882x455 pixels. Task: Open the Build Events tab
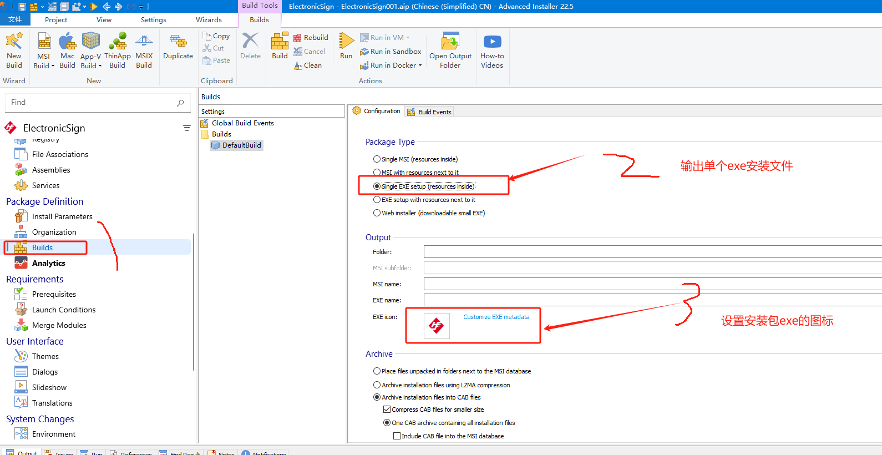[429, 112]
